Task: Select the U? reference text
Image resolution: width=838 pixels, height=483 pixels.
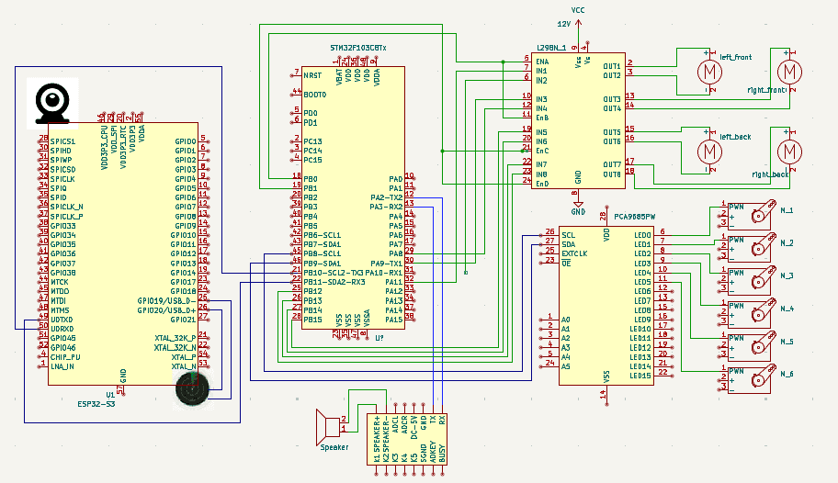Action: [x=379, y=338]
